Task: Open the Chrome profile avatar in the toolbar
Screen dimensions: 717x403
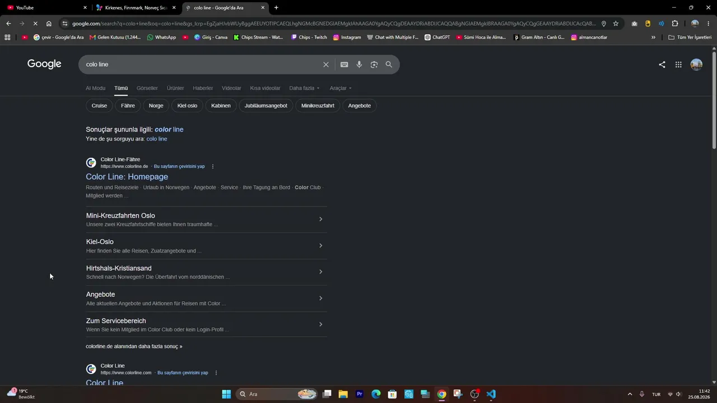Action: [x=695, y=24]
